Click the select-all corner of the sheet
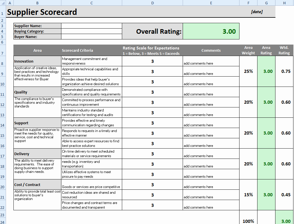 3,3
